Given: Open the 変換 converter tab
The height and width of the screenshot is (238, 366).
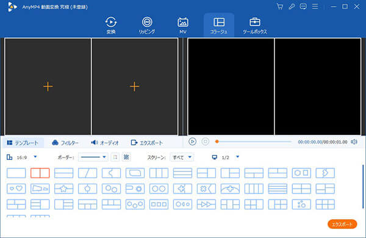Looking at the screenshot, I should click(110, 25).
